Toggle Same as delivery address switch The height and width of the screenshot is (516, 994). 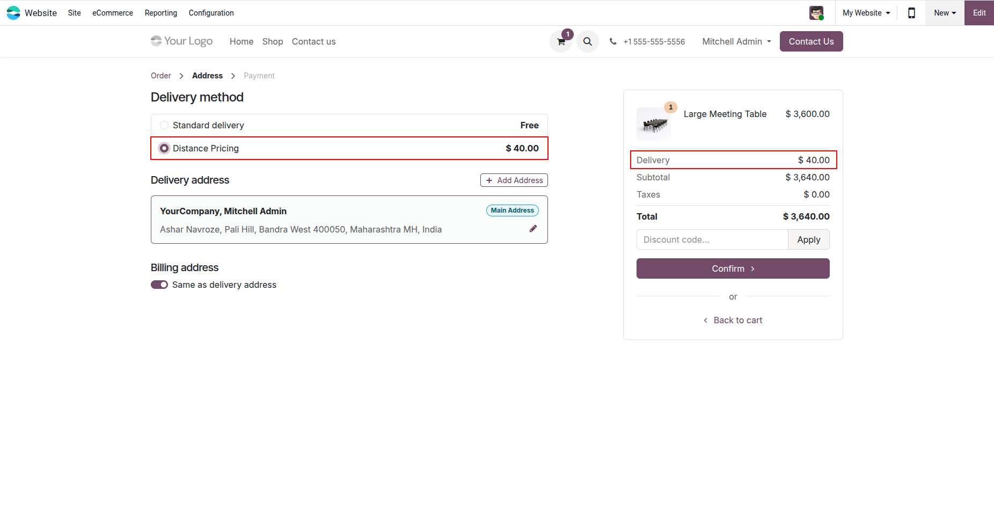pyautogui.click(x=159, y=285)
